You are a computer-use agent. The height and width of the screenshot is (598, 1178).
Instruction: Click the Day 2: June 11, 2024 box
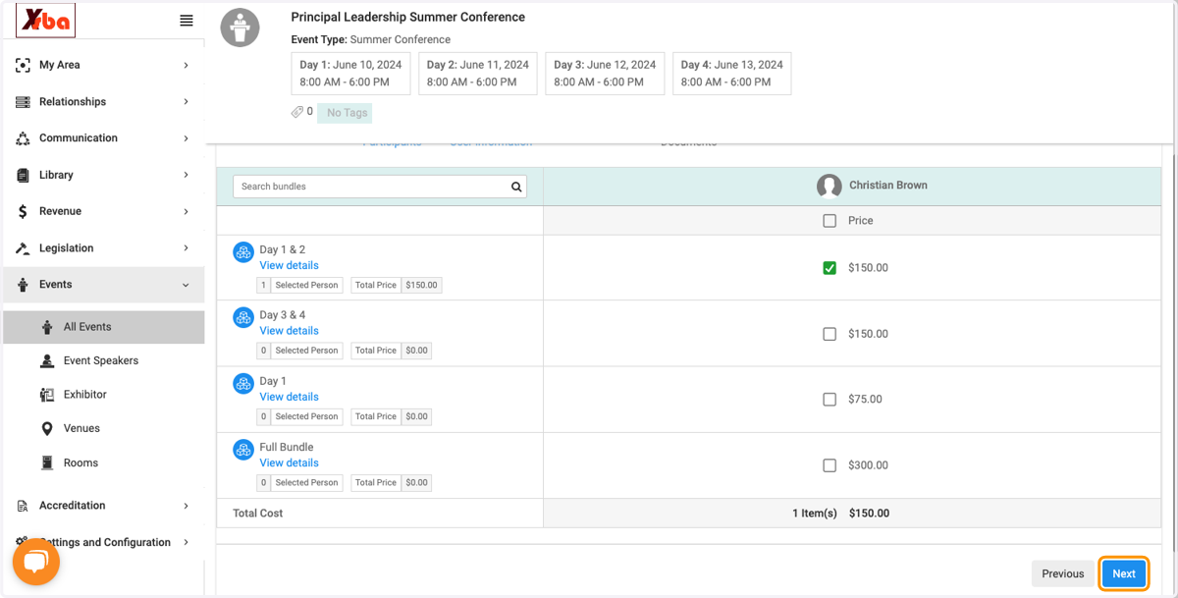coord(478,74)
